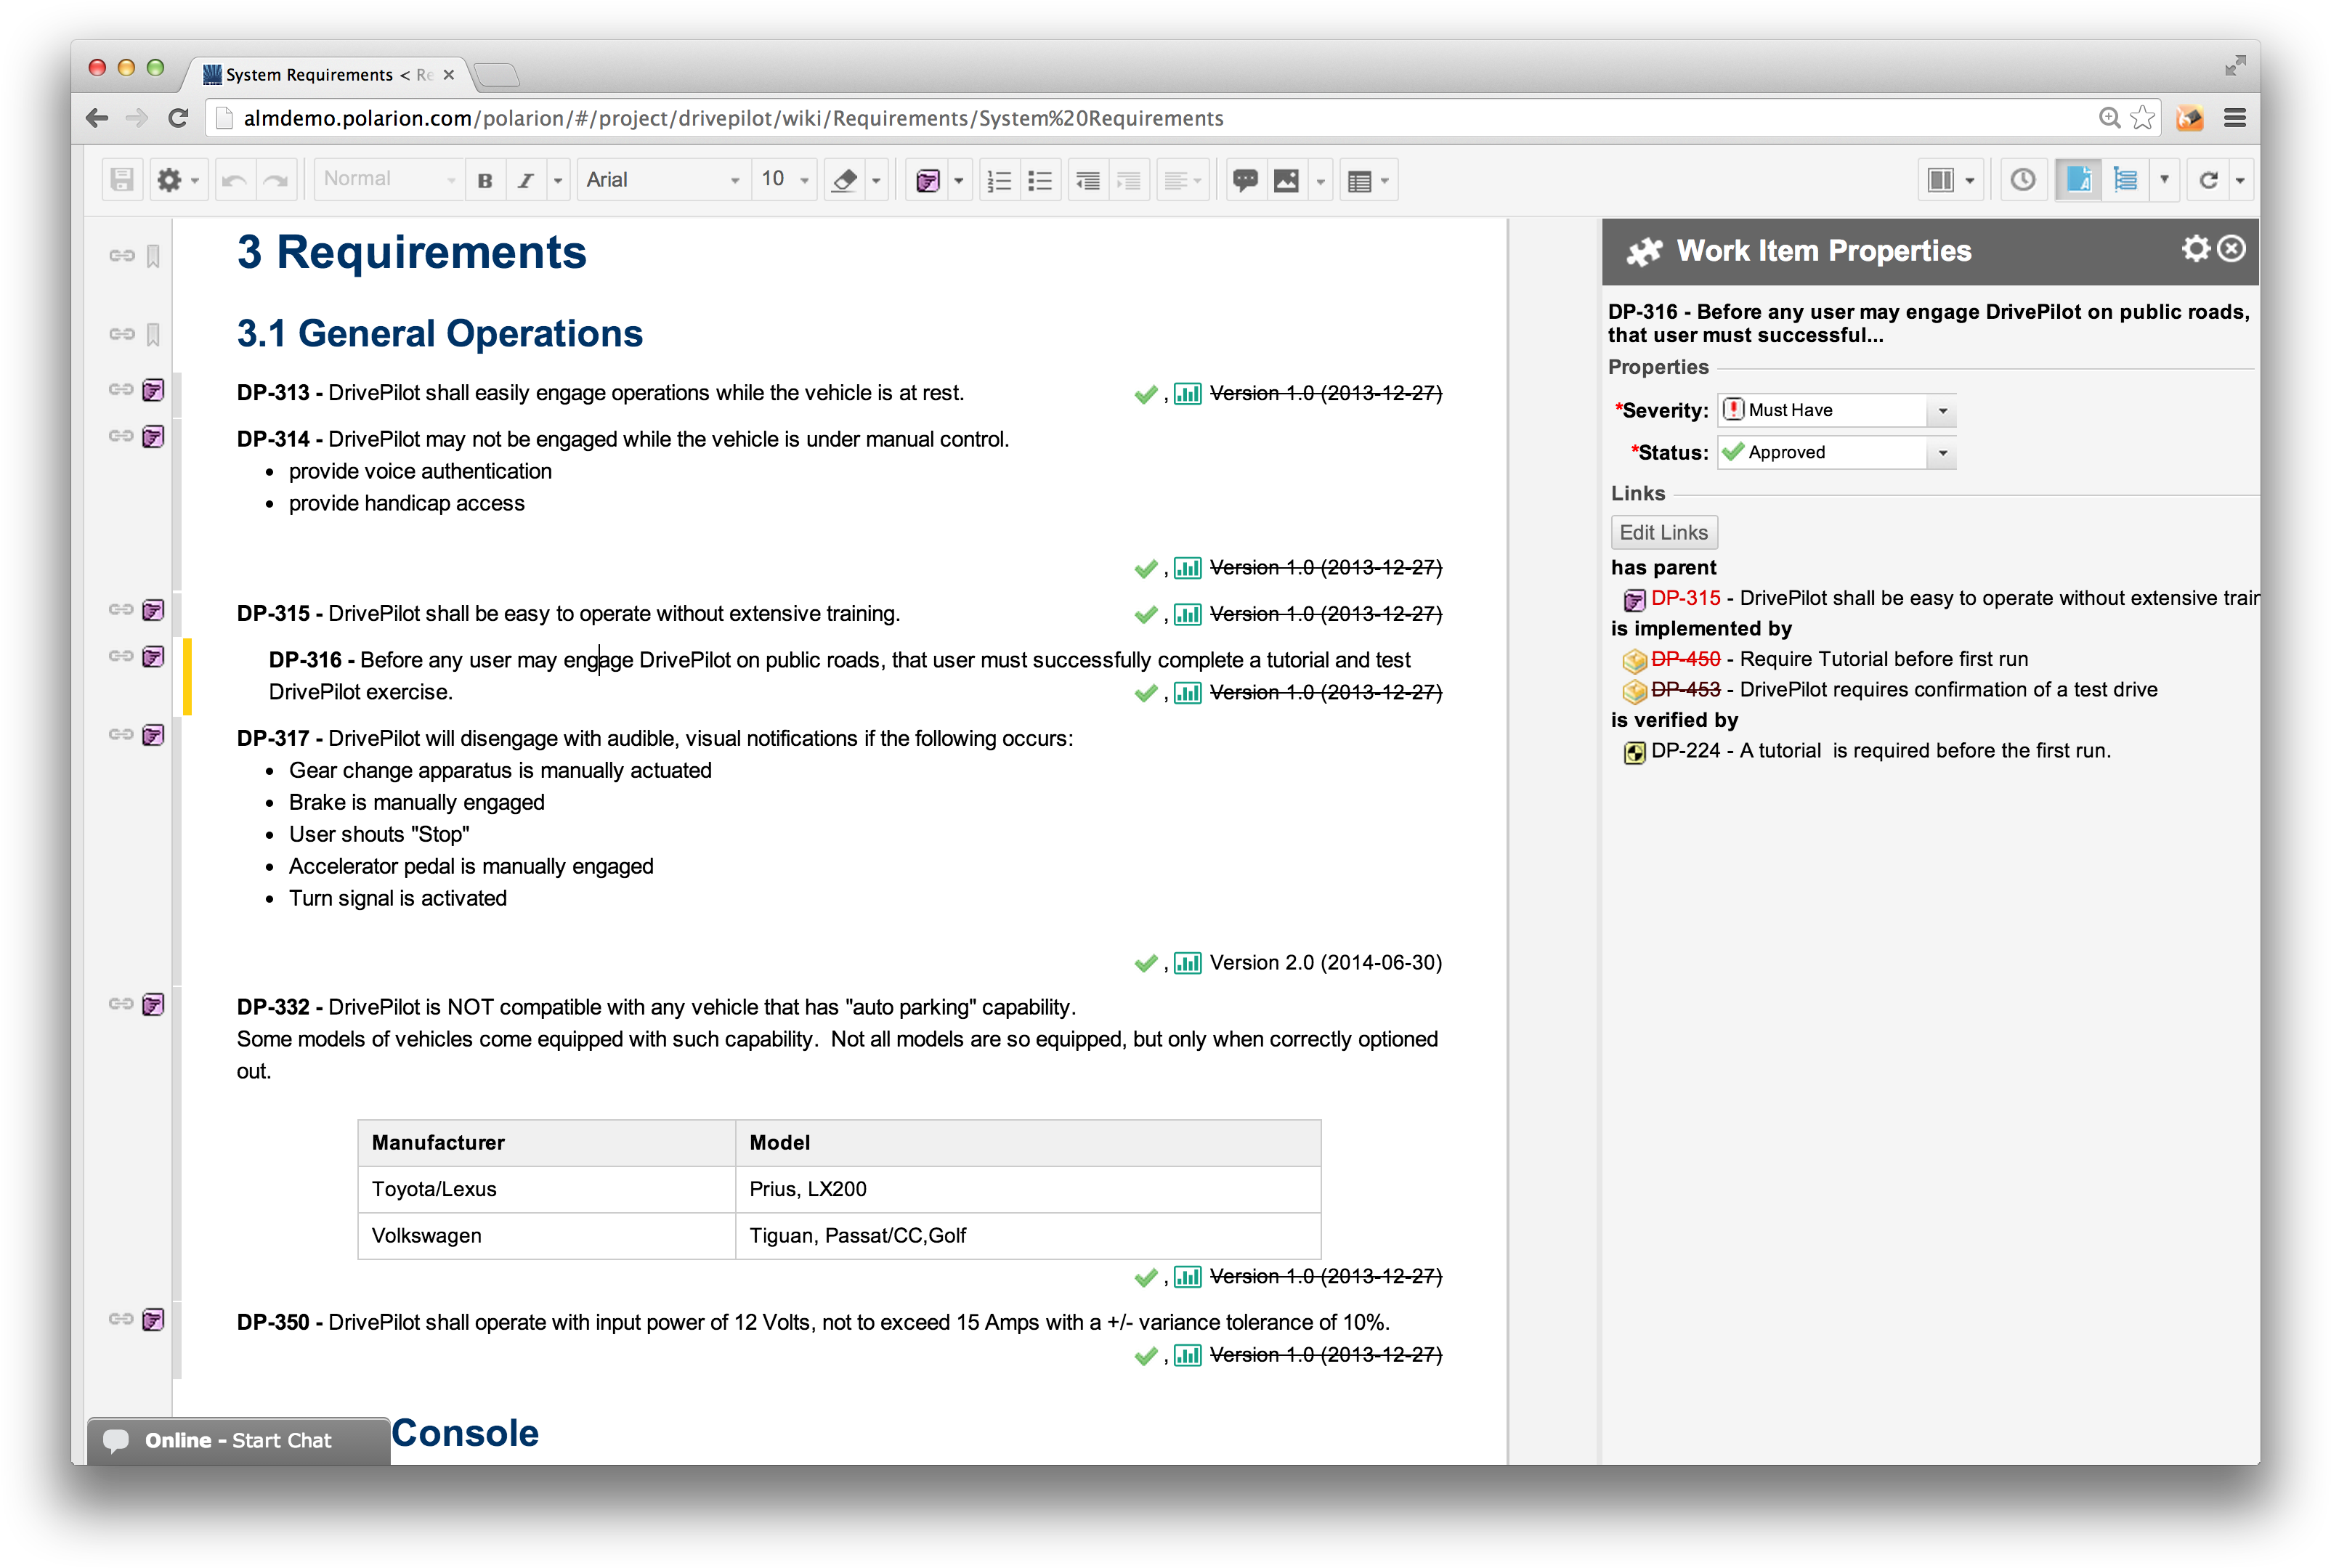Increase the indent of the paragraph
Image resolution: width=2331 pixels, height=1568 pixels.
click(1129, 180)
